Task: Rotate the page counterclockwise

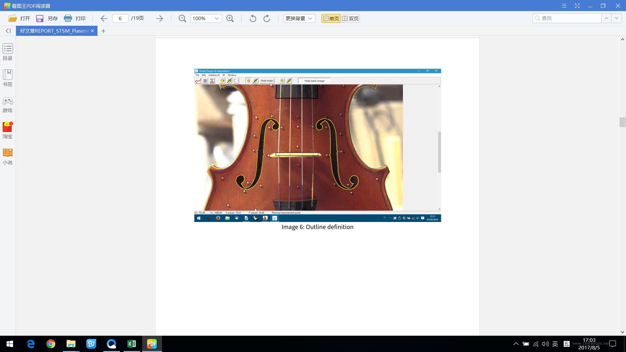Action: [x=253, y=19]
